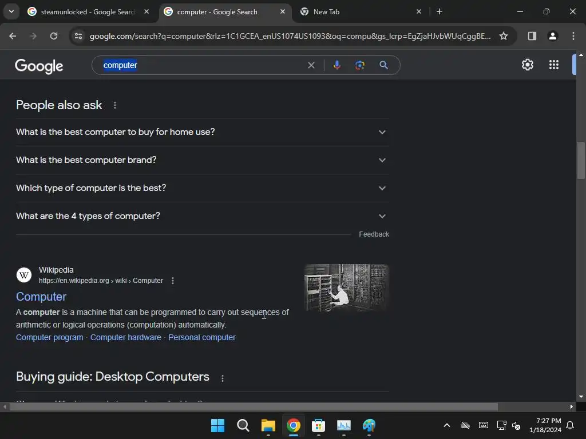
Task: Search by image with Google Lens icon
Action: (x=360, y=65)
